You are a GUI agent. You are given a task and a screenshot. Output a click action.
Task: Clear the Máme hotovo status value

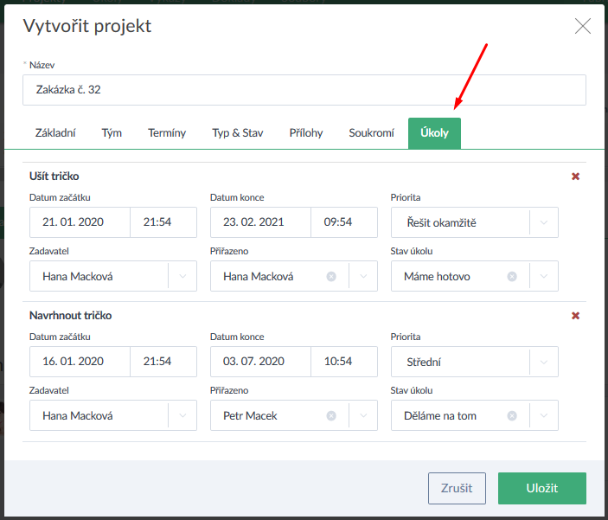coord(512,277)
